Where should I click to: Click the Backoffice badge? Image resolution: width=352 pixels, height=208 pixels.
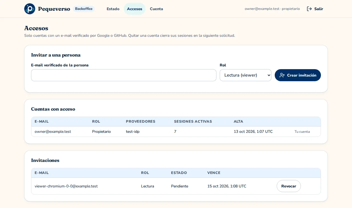click(84, 9)
